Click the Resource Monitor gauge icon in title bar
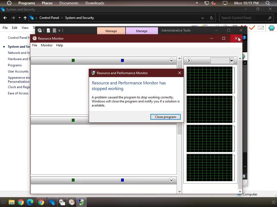Screen dimensions: 277x207 click(x=35, y=38)
